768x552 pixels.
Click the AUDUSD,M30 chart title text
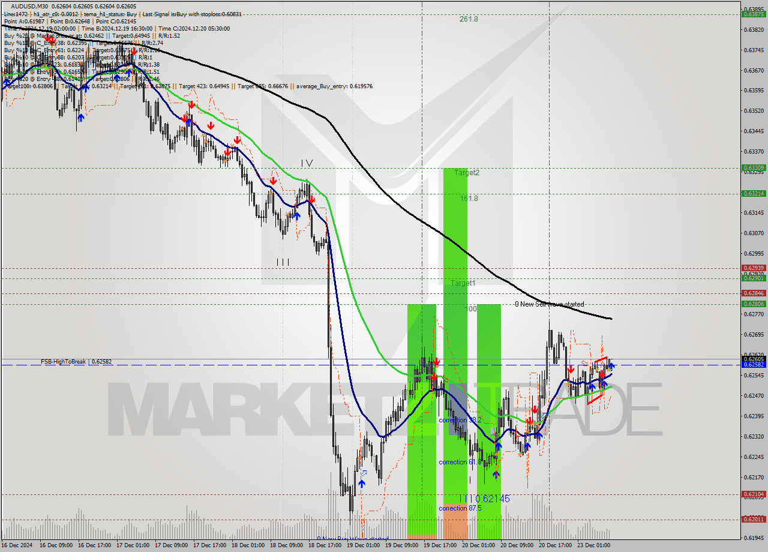pos(29,5)
